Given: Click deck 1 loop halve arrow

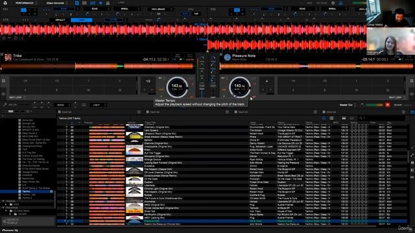Looking at the screenshot, I should click(145, 90).
